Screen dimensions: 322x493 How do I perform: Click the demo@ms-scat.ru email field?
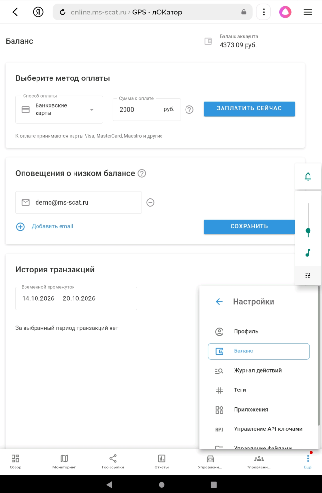click(78, 202)
